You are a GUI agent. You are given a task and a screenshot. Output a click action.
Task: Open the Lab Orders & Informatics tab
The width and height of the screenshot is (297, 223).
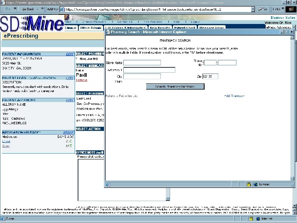(125, 28)
